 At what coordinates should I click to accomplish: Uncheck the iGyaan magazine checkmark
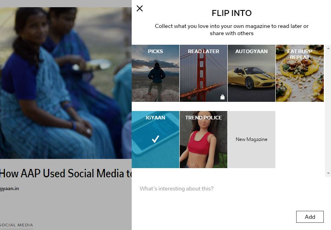(155, 139)
